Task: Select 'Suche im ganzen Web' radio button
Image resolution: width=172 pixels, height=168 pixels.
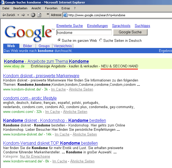Action: tap(59, 40)
